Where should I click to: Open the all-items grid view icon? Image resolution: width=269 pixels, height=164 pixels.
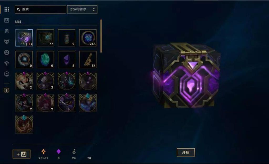[7, 9]
